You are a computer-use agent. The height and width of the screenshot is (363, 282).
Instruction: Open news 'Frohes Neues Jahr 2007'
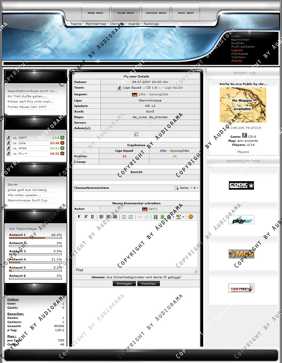[x=27, y=107]
